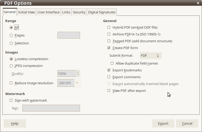Open the Digital Signatures tab
This screenshot has width=202, height=132.
(102, 12)
